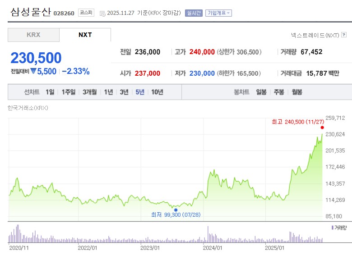The width and height of the screenshot is (352, 260).
Task: Click the 2025/01 x-axis label
Action: (x=274, y=248)
